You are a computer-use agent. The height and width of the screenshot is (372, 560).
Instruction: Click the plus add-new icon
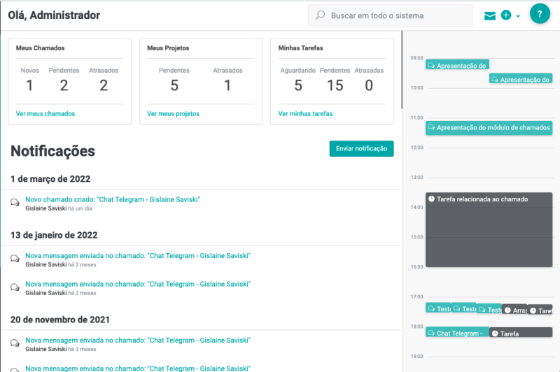506,15
